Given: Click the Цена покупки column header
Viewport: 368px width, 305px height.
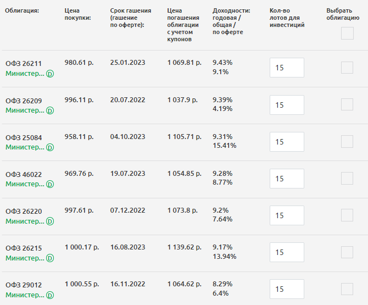Looking at the screenshot, I should tap(77, 14).
